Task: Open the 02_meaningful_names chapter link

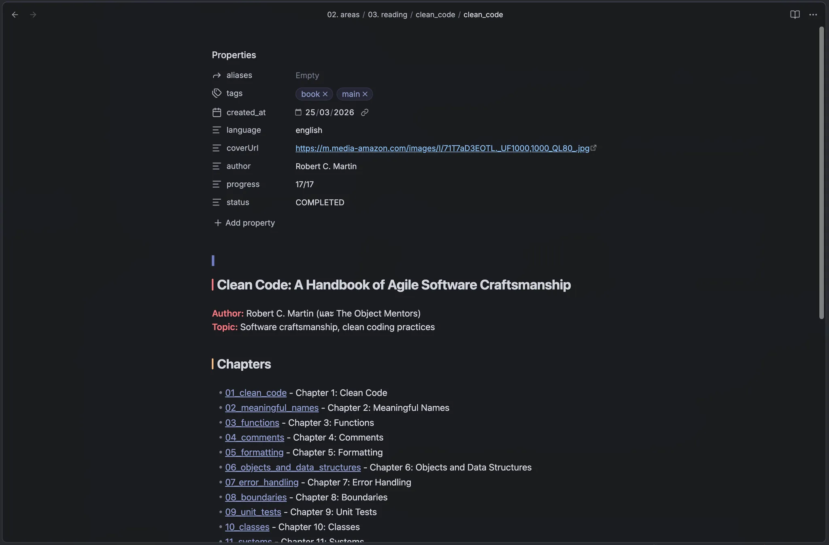Action: click(x=272, y=408)
